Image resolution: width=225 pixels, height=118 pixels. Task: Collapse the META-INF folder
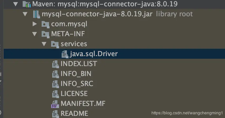(x=35, y=34)
